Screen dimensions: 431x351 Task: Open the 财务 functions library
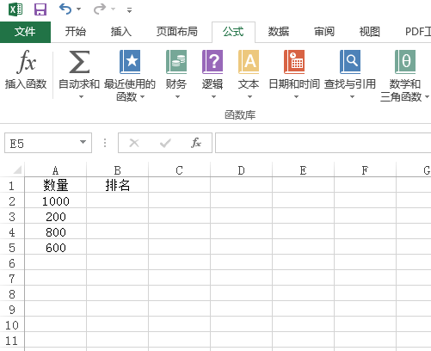coord(176,62)
